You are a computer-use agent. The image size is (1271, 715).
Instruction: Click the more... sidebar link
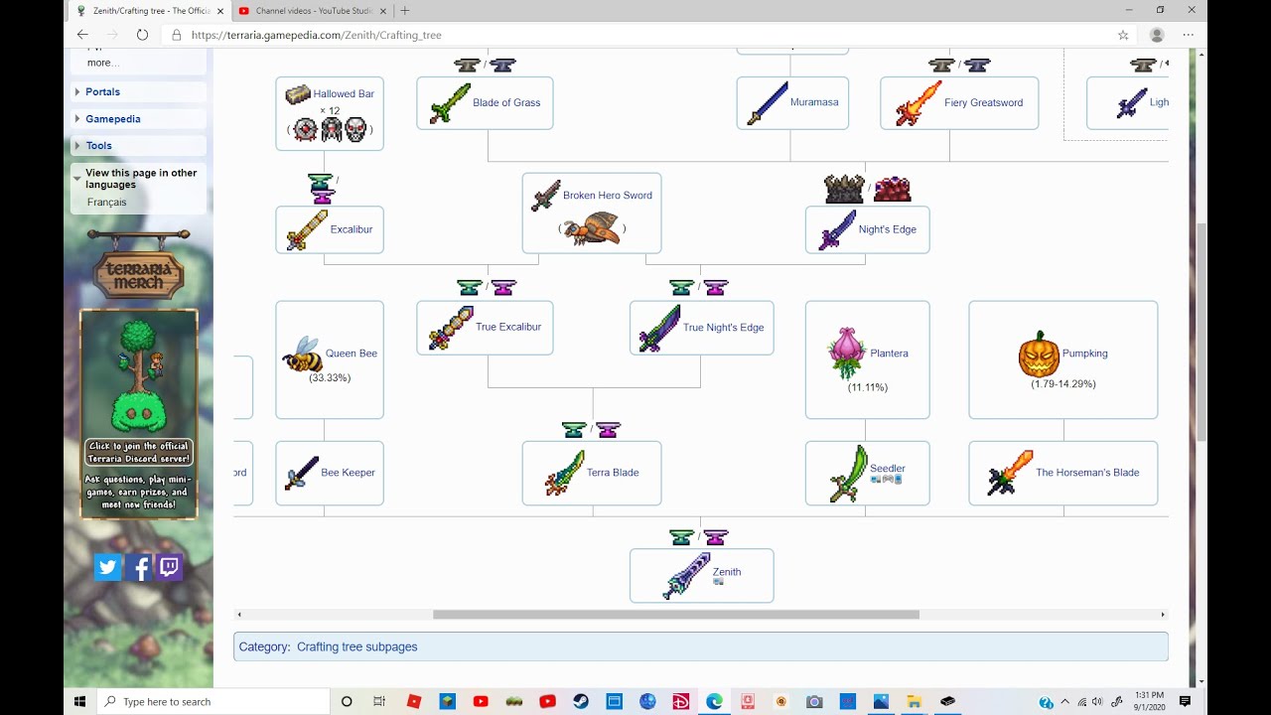[102, 63]
